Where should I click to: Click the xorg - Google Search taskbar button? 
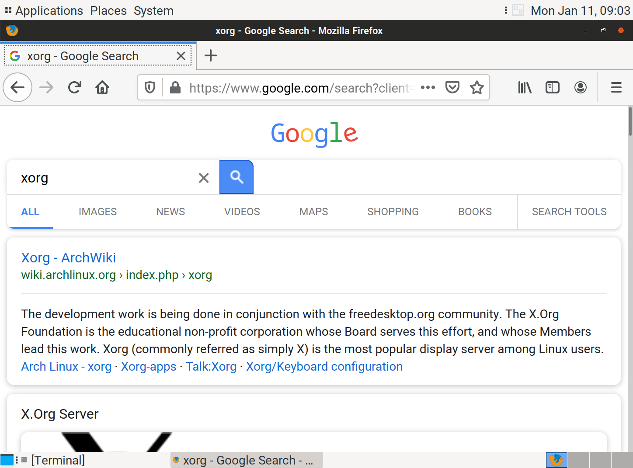[247, 460]
